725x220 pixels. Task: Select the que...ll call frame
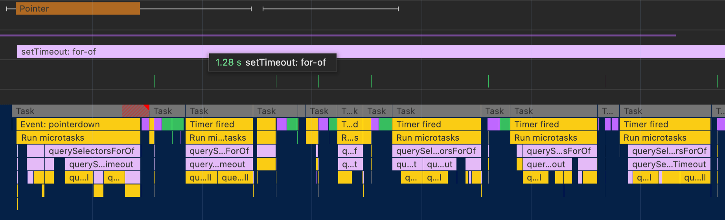235,178
